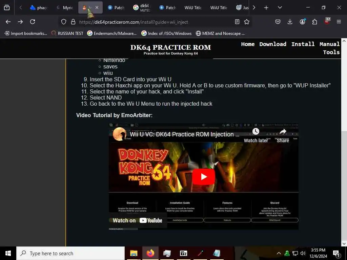
Task: Select the "Select NAND" step text
Action: click(x=106, y=98)
